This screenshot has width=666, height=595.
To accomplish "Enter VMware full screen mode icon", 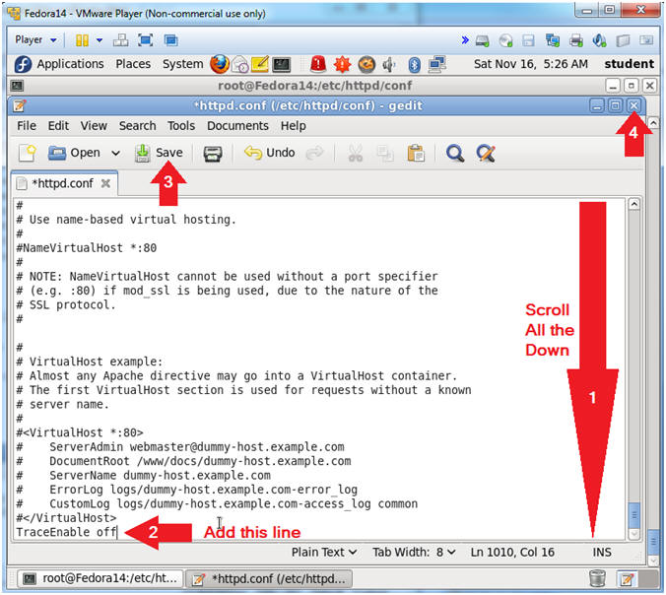I will tap(145, 40).
